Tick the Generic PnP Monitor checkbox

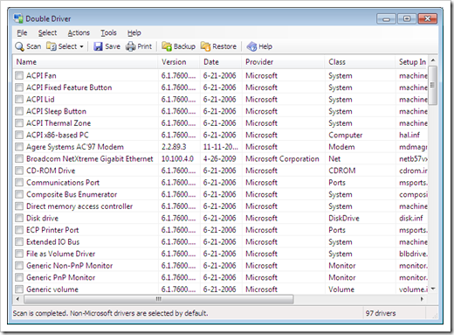19,277
